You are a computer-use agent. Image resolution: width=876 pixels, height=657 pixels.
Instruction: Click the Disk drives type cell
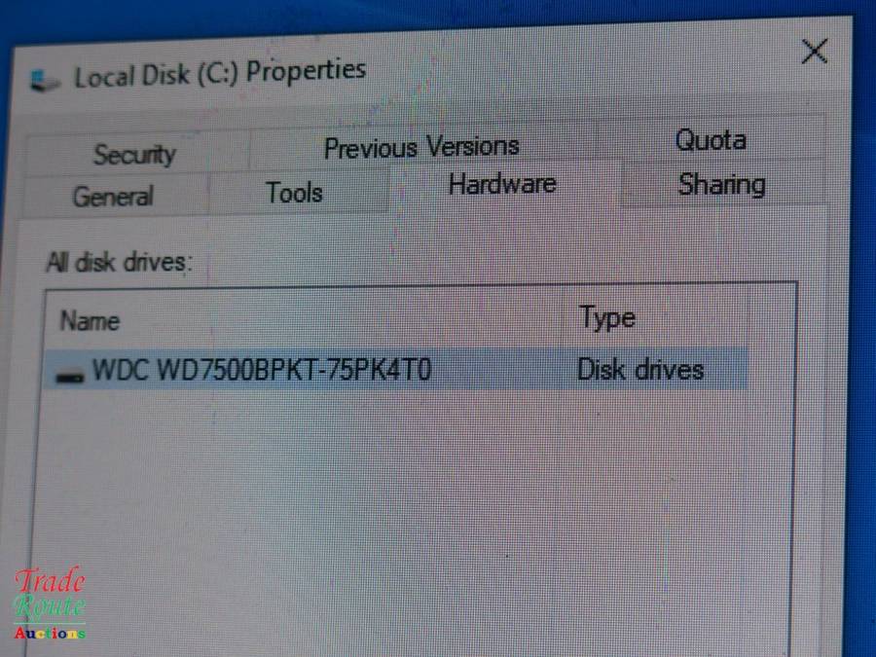[640, 369]
